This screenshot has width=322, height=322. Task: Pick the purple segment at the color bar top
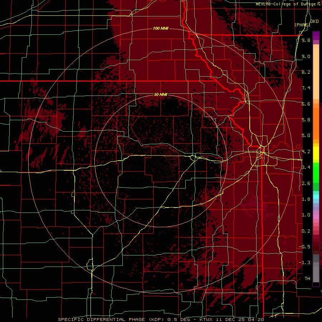click(316, 36)
